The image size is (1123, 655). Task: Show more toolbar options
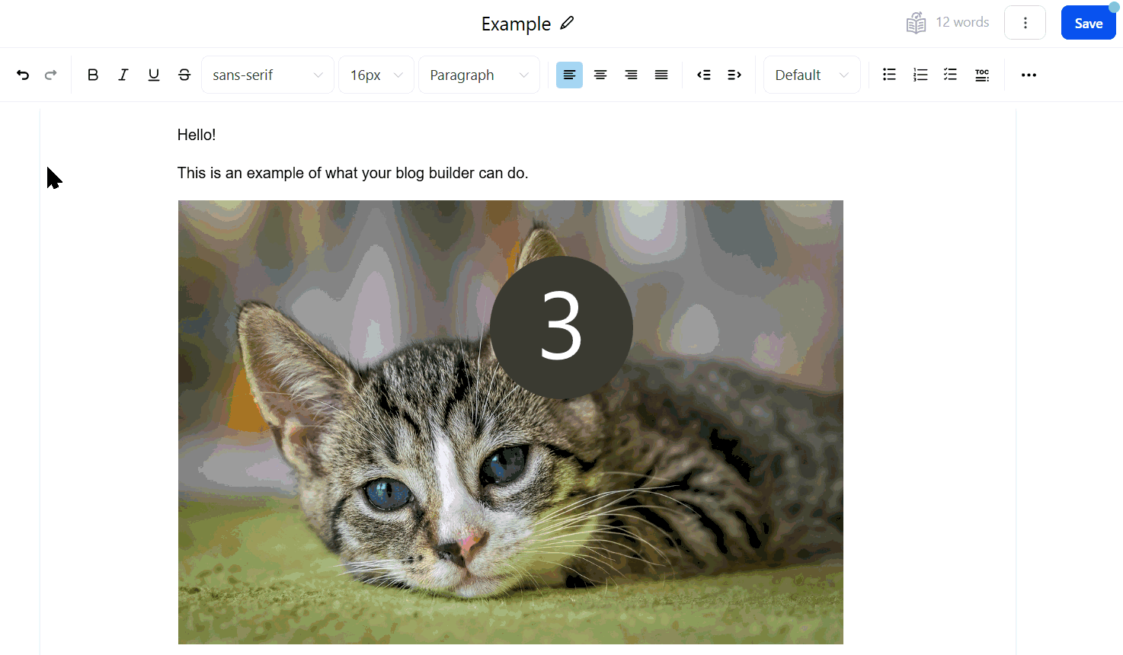[1029, 75]
